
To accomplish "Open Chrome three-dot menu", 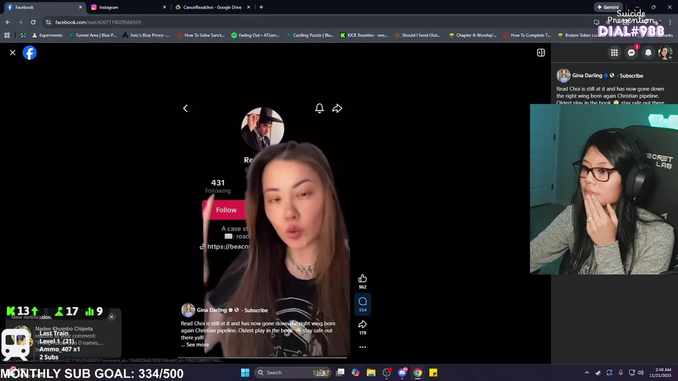I will (x=670, y=22).
